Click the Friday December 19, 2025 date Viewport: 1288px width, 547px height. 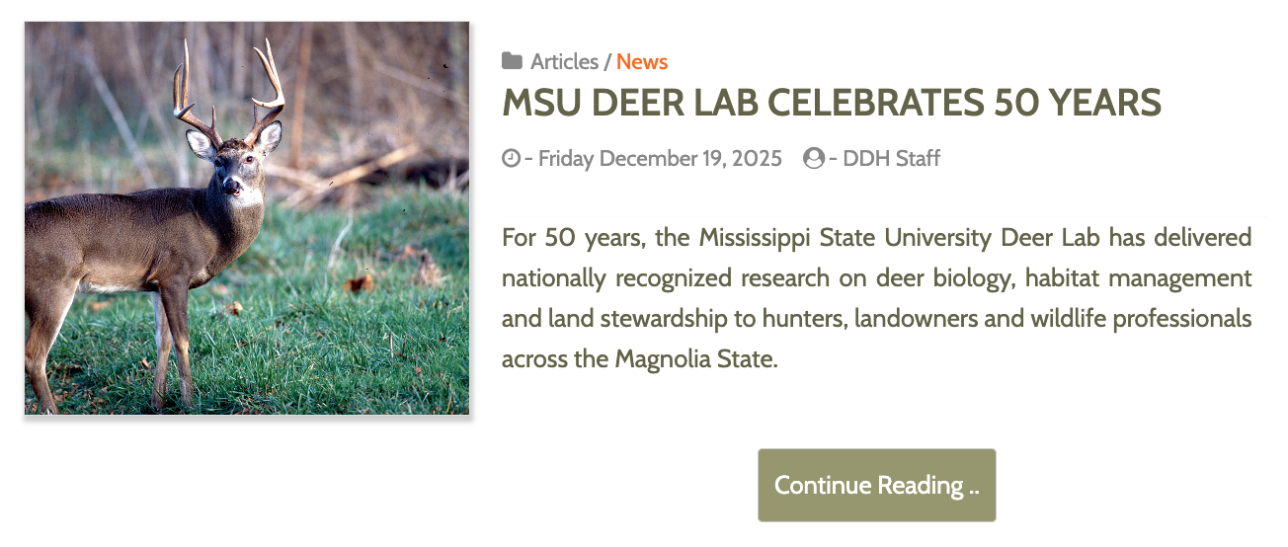[660, 158]
